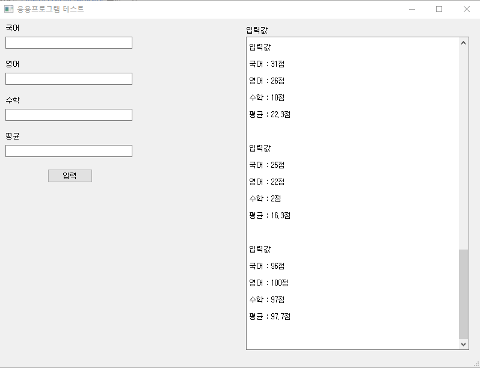
Task: Click the 평균 input field
Action: click(69, 151)
